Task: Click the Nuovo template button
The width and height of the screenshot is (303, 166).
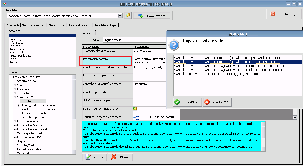Action: [152, 16]
